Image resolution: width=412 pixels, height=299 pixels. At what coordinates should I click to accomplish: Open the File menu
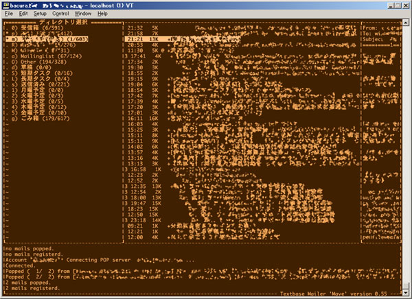tap(9, 14)
